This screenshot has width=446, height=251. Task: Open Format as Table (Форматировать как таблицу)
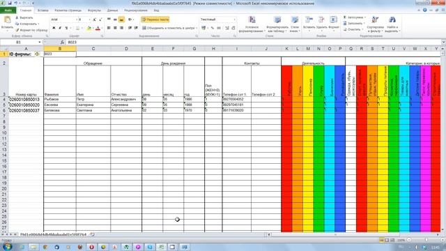coord(277,24)
